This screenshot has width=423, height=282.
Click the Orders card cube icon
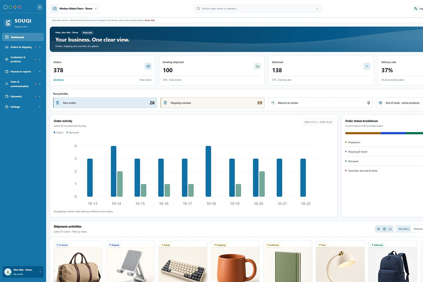tap(148, 66)
